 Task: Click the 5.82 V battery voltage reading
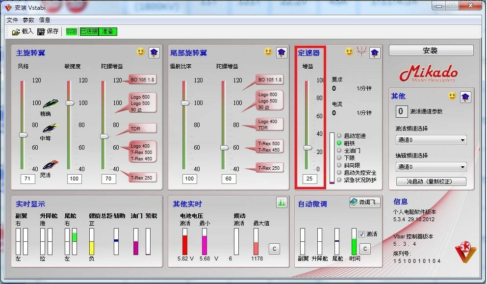(185, 258)
